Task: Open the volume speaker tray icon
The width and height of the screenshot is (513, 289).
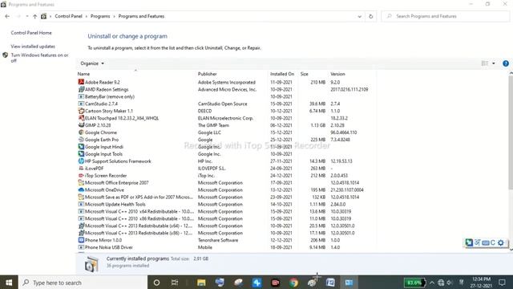Action: [x=450, y=283]
